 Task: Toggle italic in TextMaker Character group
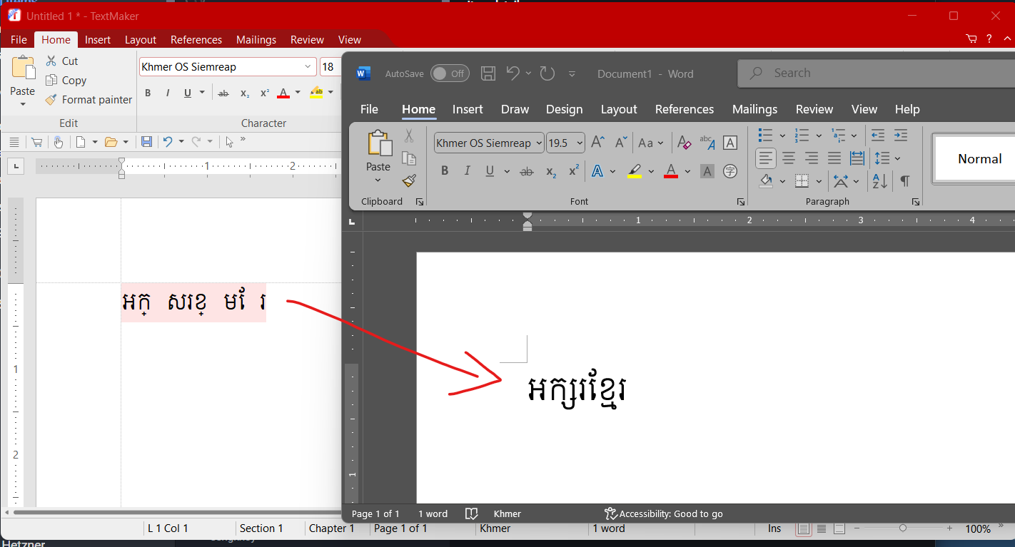(x=168, y=93)
